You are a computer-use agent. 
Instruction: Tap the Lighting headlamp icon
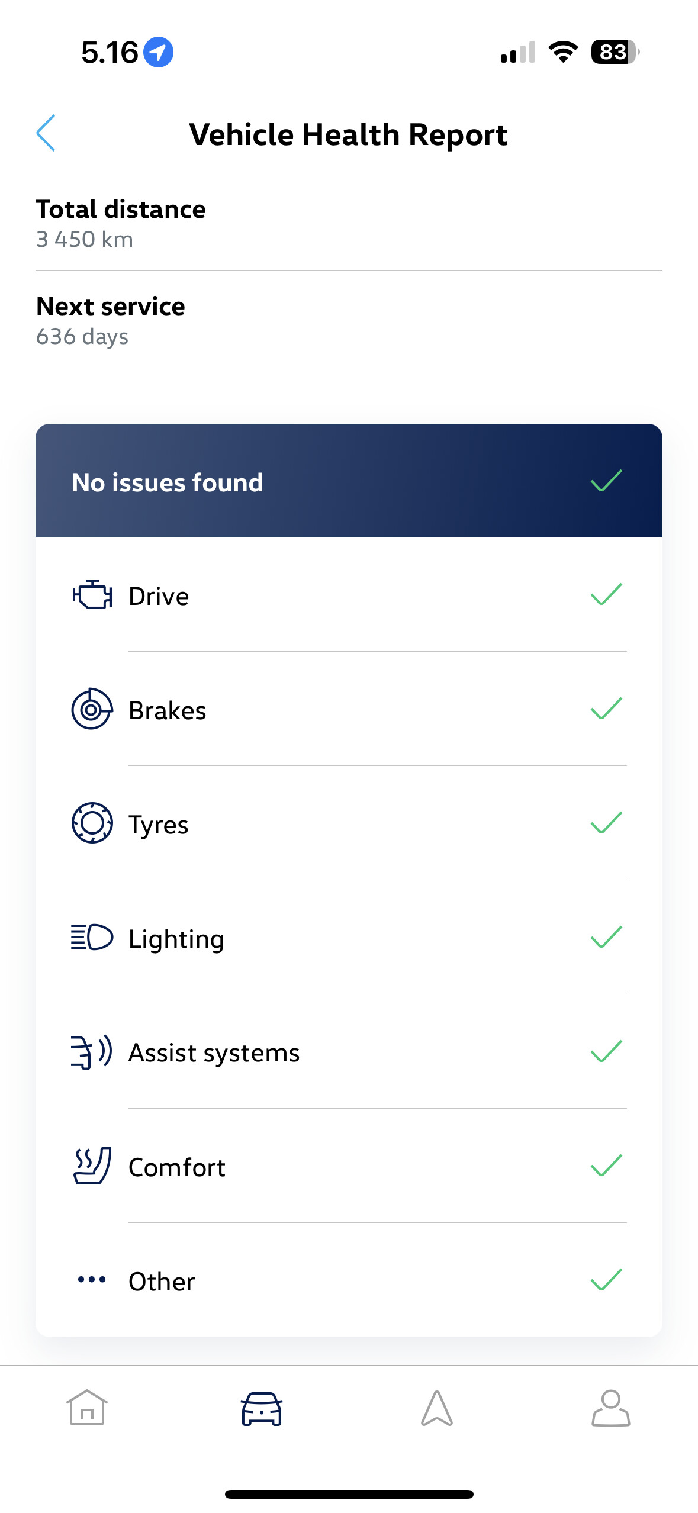click(92, 937)
